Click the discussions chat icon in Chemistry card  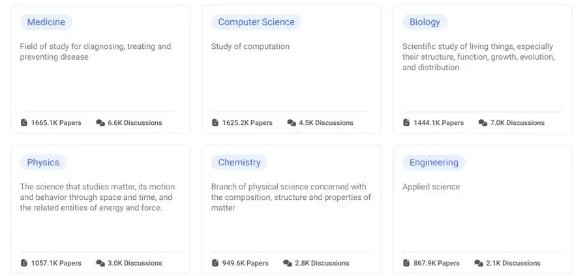[x=288, y=263]
